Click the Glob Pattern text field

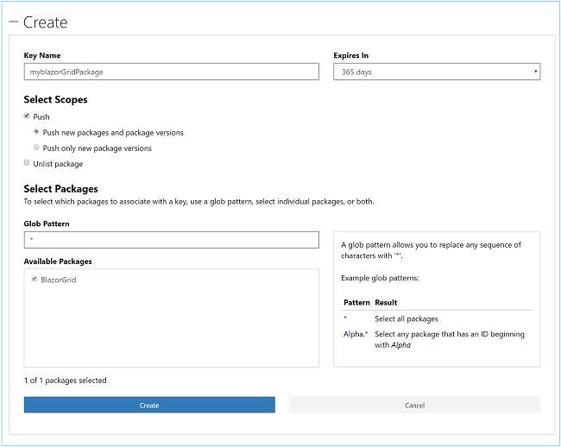tap(171, 239)
